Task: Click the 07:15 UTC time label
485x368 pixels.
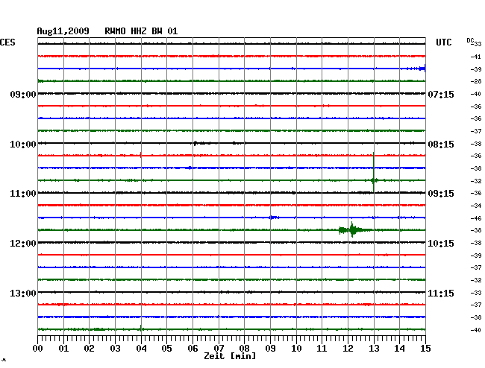Action: click(441, 94)
